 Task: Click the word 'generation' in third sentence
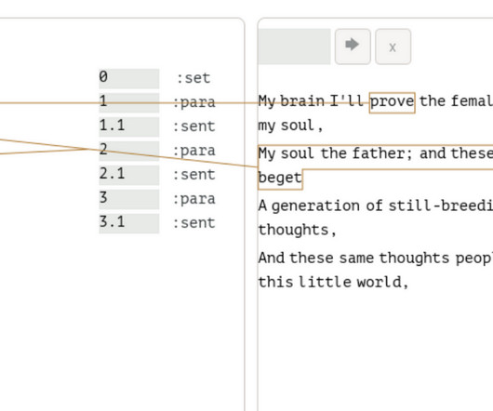pyautogui.click(x=315, y=206)
